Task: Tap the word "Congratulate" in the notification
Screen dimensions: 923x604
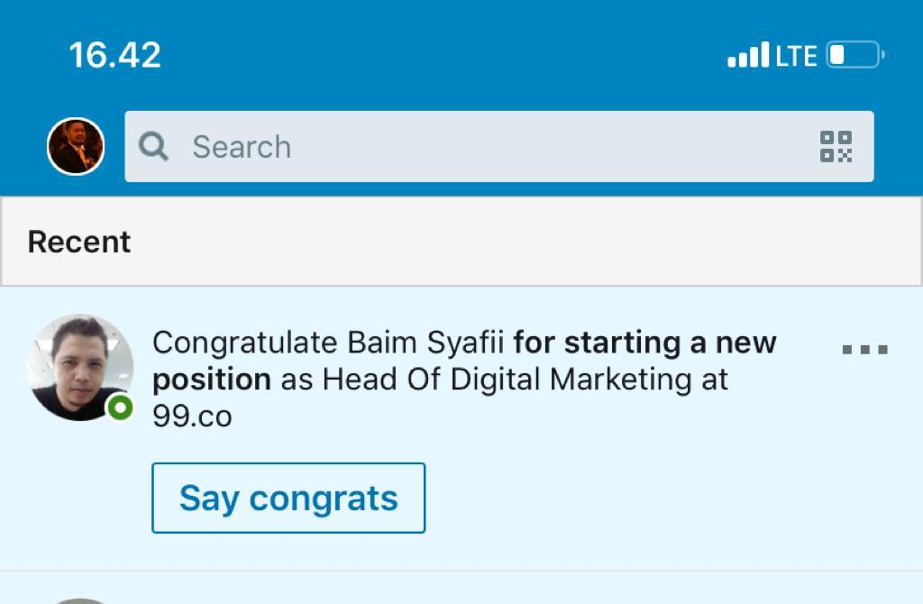Action: pos(245,343)
